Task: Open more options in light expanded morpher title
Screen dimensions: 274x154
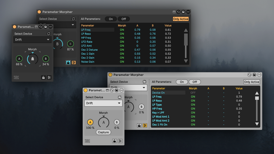Action: 259,75
